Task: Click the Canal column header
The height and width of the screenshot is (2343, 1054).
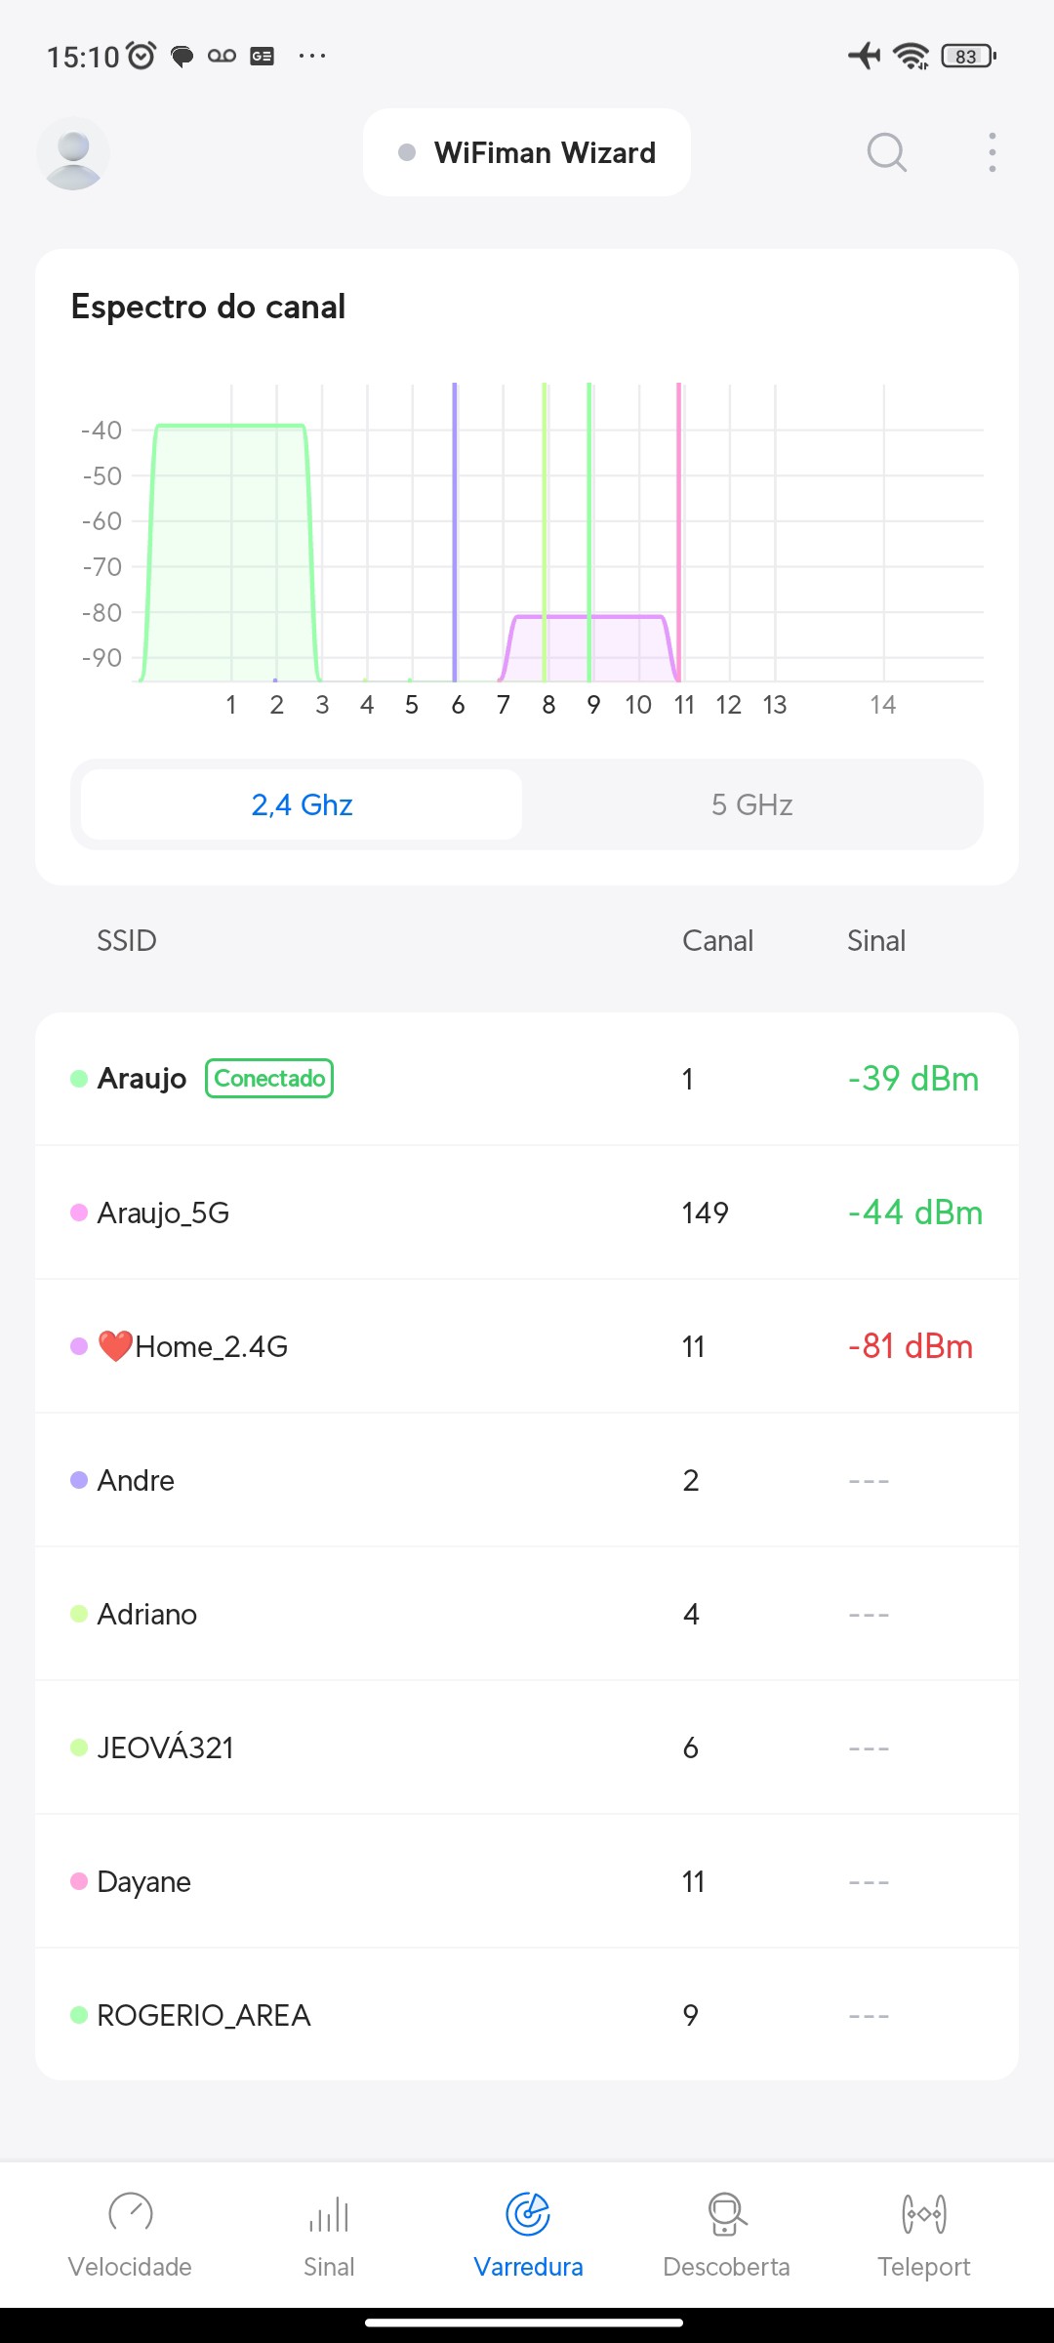Action: (x=717, y=941)
